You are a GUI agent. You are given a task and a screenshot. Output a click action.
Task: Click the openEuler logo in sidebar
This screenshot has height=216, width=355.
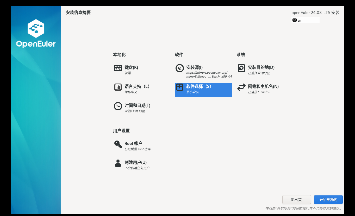[36, 33]
